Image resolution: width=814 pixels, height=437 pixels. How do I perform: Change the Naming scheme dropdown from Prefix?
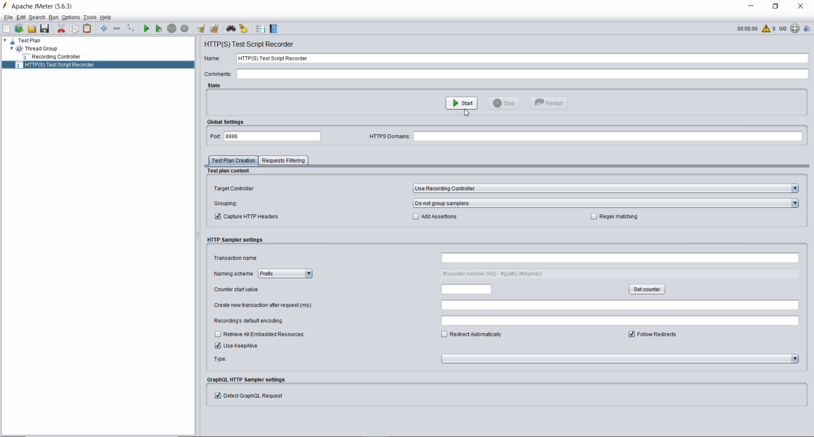coord(308,273)
